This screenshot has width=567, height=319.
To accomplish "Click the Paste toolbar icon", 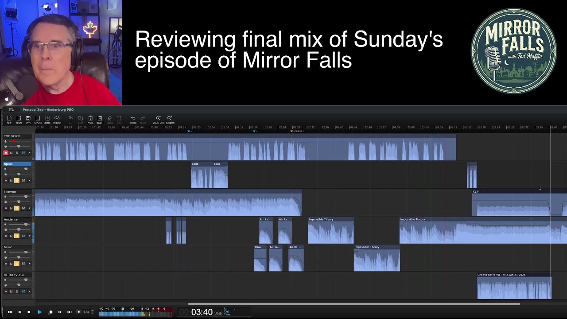I will click(x=90, y=118).
